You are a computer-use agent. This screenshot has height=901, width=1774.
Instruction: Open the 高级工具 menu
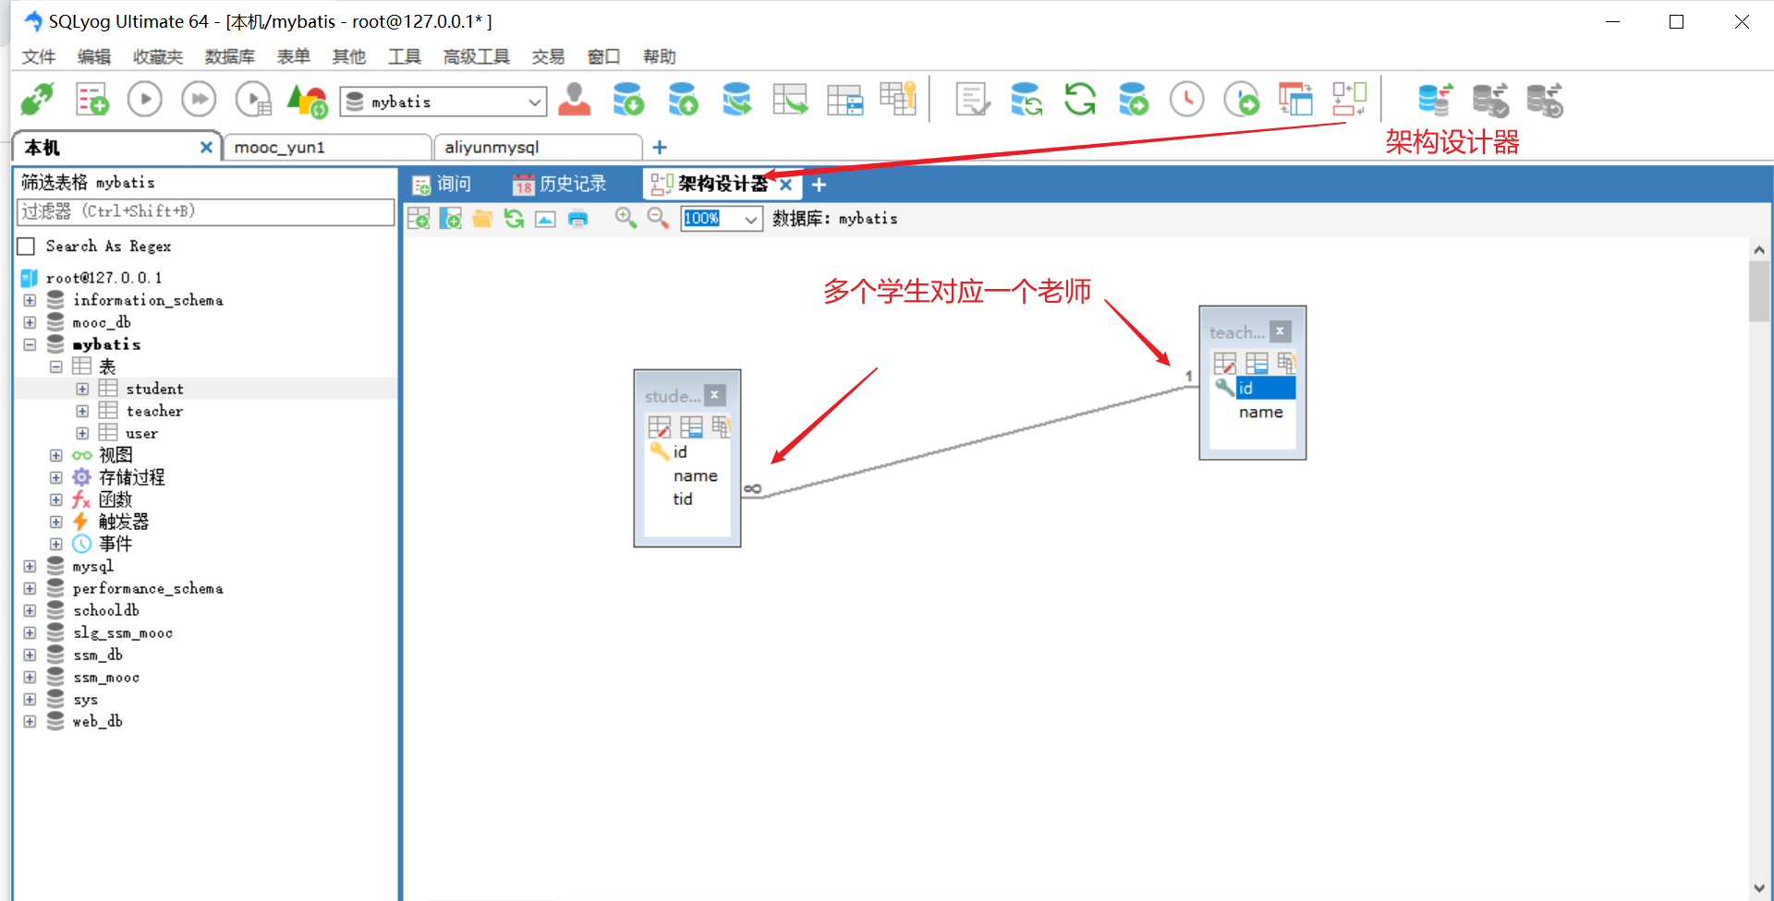pyautogui.click(x=476, y=56)
